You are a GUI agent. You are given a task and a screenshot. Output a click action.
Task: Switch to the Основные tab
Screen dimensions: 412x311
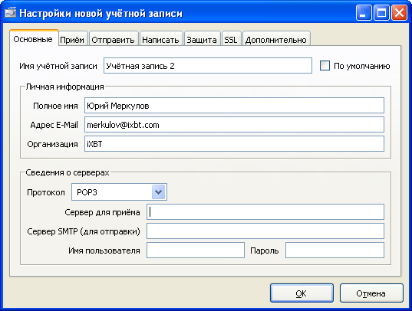point(34,39)
